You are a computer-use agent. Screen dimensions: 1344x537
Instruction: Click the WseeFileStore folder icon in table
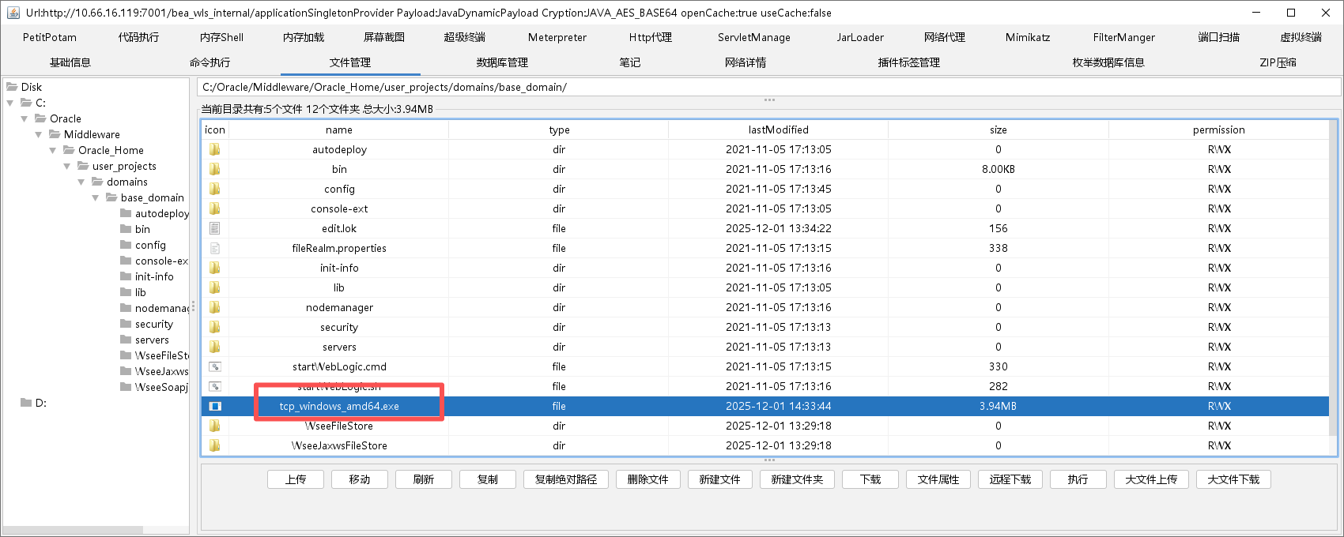click(214, 426)
